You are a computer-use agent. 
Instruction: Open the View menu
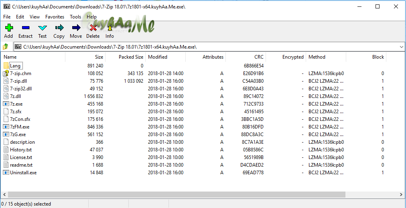coord(35,17)
